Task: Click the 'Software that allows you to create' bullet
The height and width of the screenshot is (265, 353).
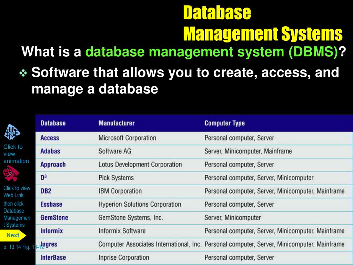Action: pos(185,80)
